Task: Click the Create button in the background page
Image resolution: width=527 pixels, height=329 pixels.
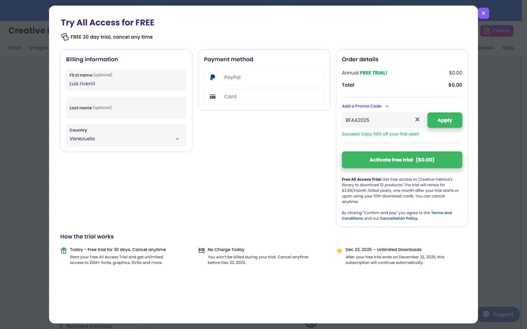Action: [496, 31]
